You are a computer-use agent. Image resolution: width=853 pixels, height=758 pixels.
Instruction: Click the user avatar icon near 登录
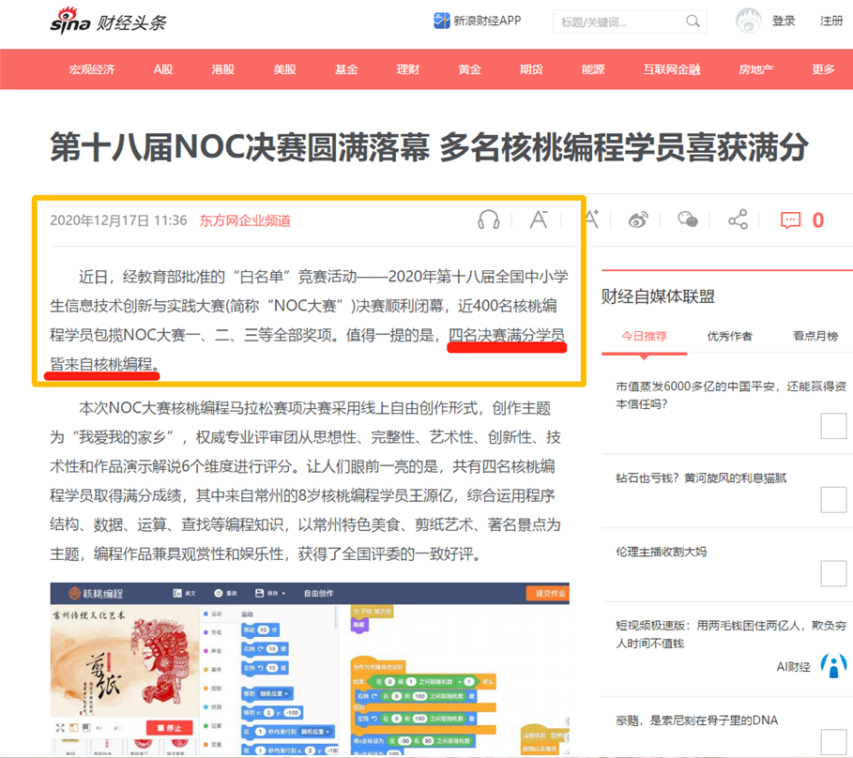[749, 22]
